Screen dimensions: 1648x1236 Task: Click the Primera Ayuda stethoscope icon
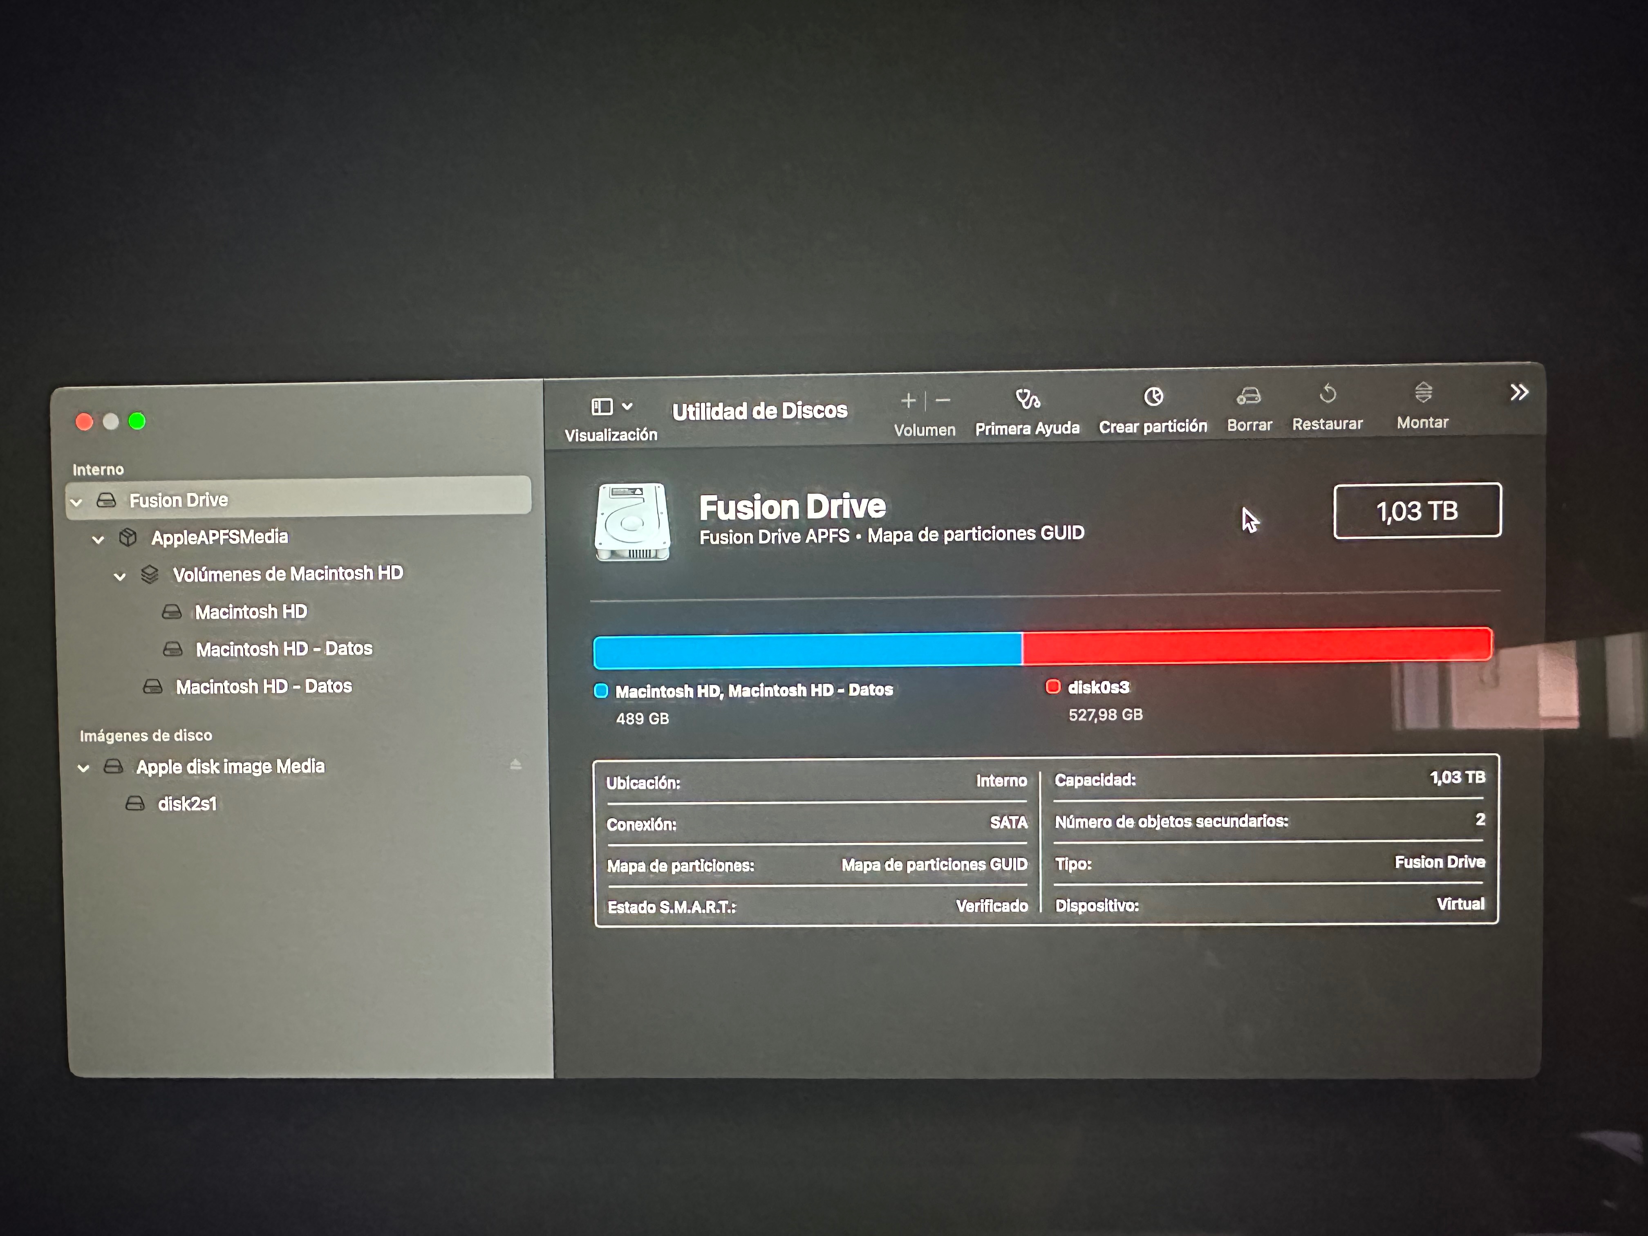1028,399
